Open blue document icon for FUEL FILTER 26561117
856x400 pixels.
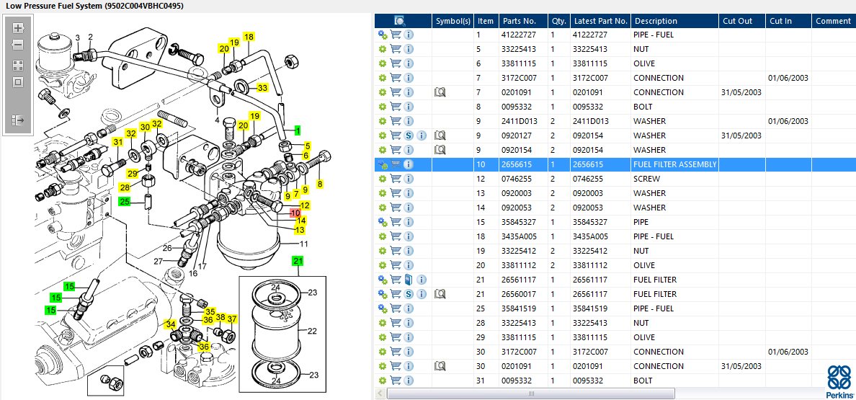(409, 280)
